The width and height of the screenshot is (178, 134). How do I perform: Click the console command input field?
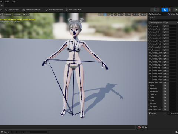[x=29, y=132]
